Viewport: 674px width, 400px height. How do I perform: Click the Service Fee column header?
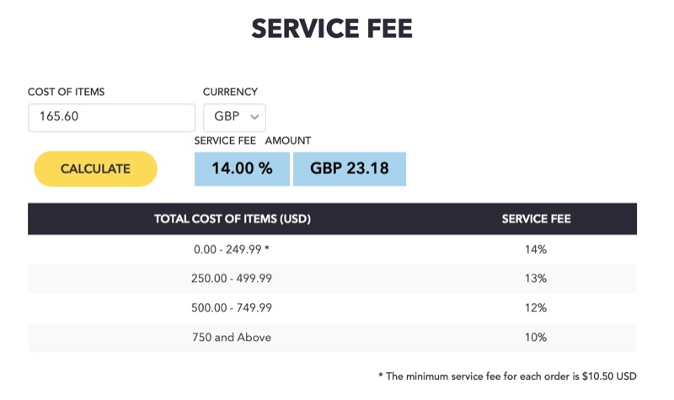point(536,219)
